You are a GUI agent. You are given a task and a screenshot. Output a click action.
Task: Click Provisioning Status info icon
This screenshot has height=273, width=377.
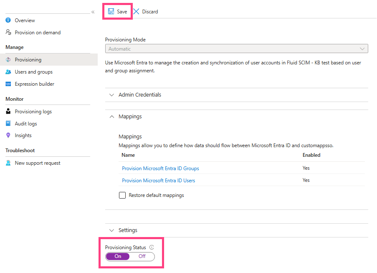(152, 247)
